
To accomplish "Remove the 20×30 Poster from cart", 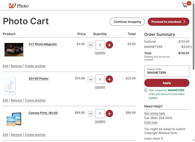I will coord(16,100).
